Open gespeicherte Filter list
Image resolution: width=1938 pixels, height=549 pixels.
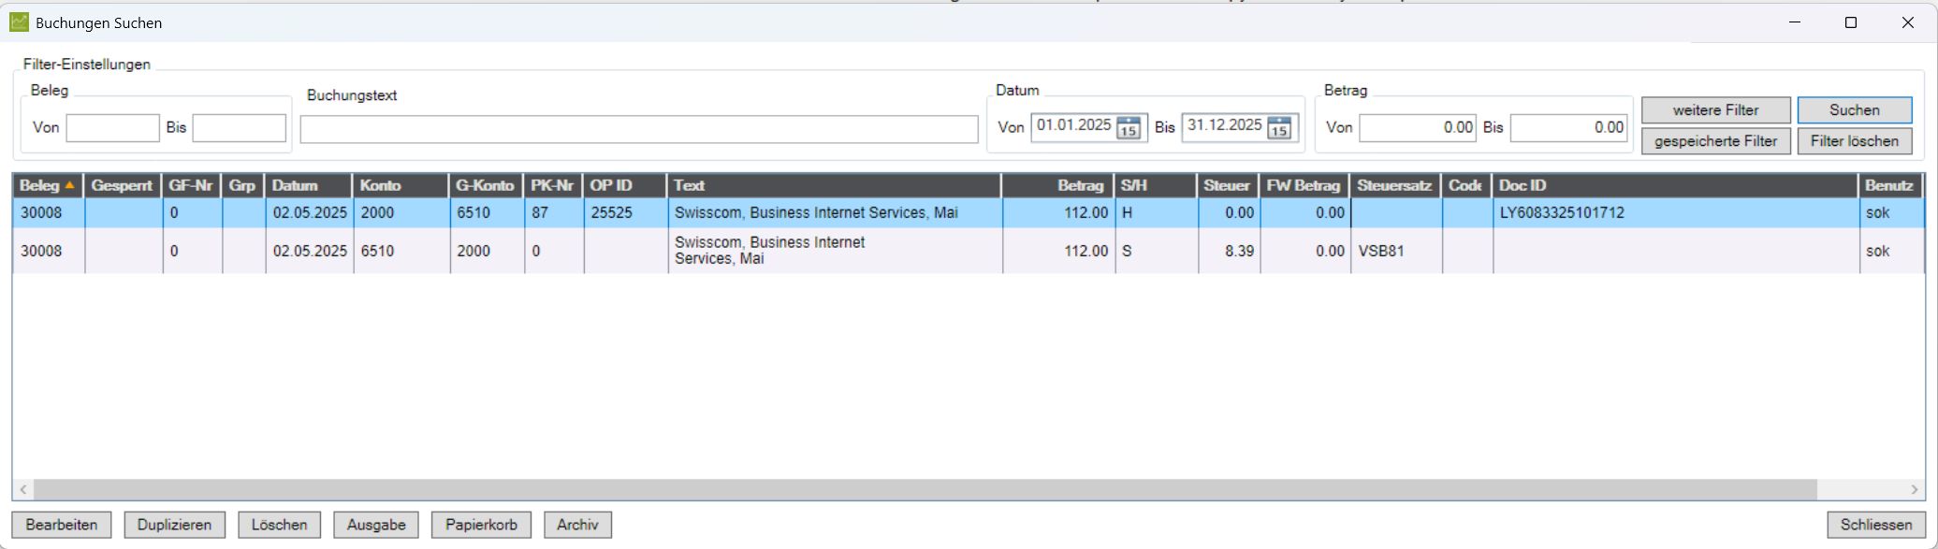tap(1715, 141)
